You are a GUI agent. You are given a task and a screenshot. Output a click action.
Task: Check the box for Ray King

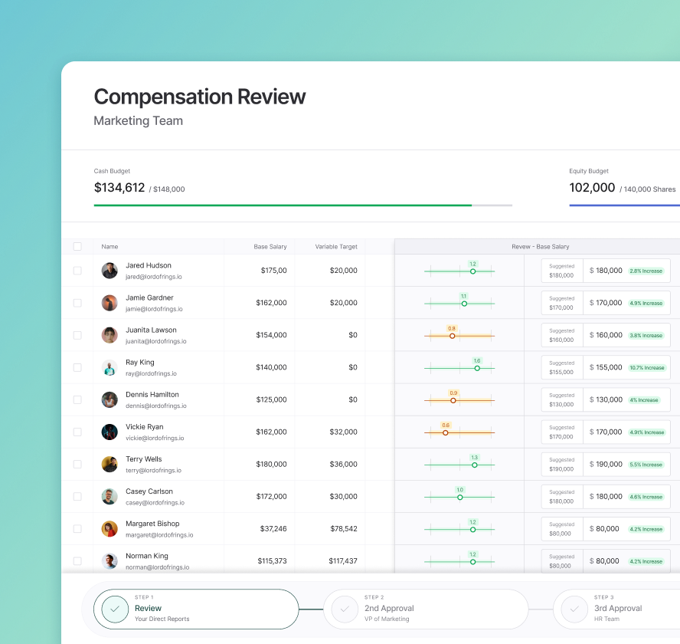coord(77,367)
